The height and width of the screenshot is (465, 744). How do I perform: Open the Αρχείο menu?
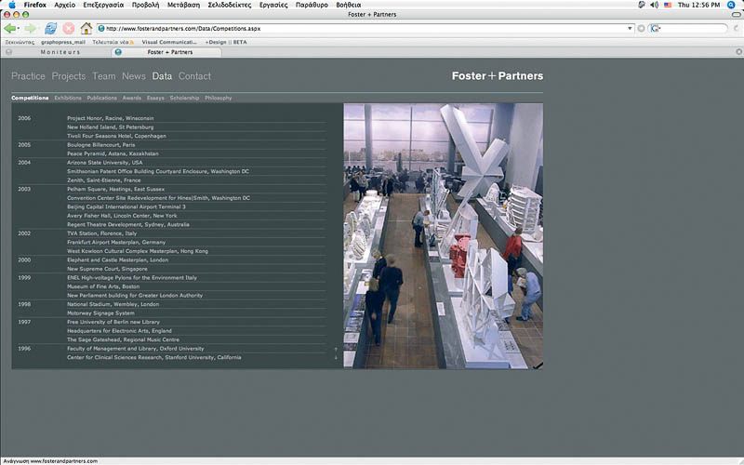[x=64, y=5]
